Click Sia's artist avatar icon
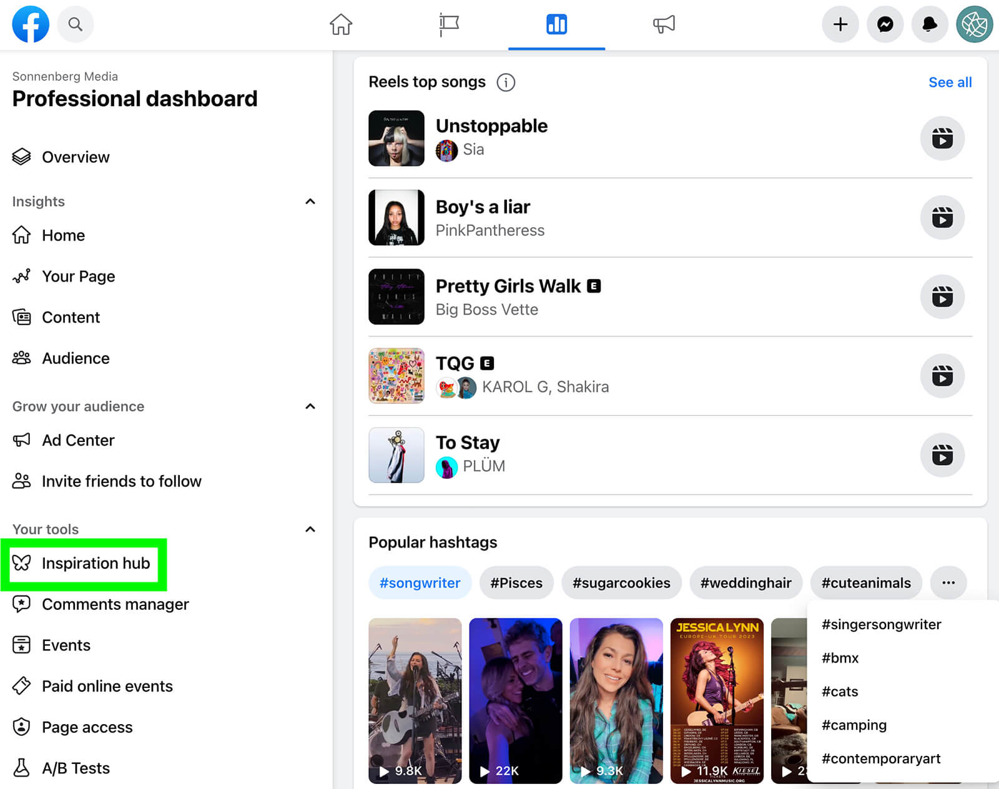This screenshot has height=789, width=999. tap(446, 150)
